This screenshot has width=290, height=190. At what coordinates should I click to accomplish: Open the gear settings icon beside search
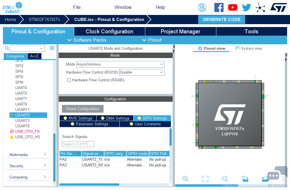click(52, 48)
